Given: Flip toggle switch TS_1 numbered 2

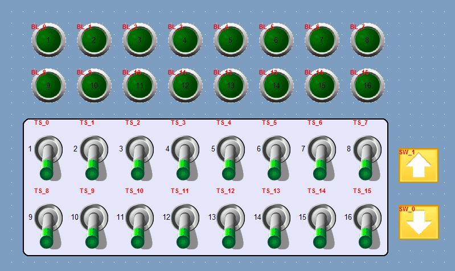Looking at the screenshot, I should 93,158.
